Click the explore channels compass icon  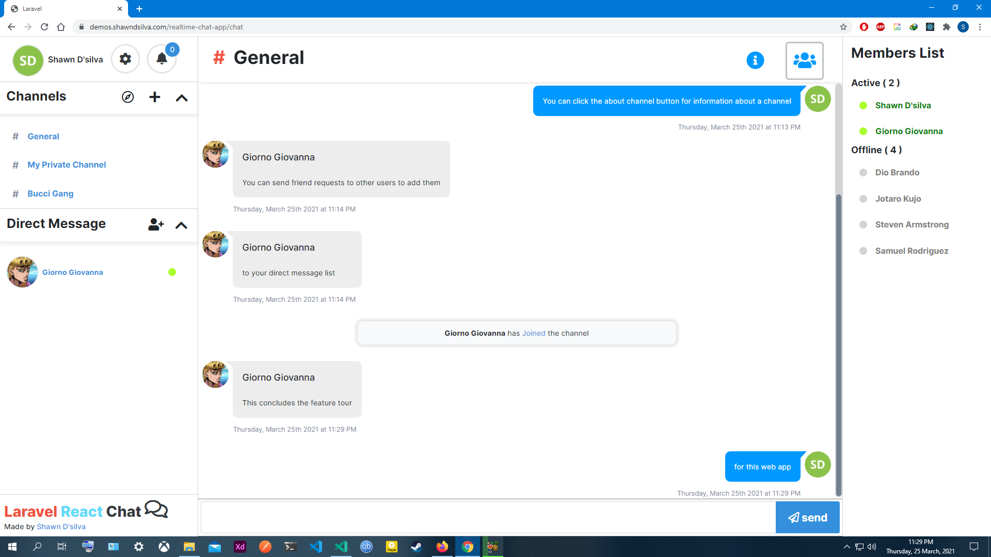127,97
